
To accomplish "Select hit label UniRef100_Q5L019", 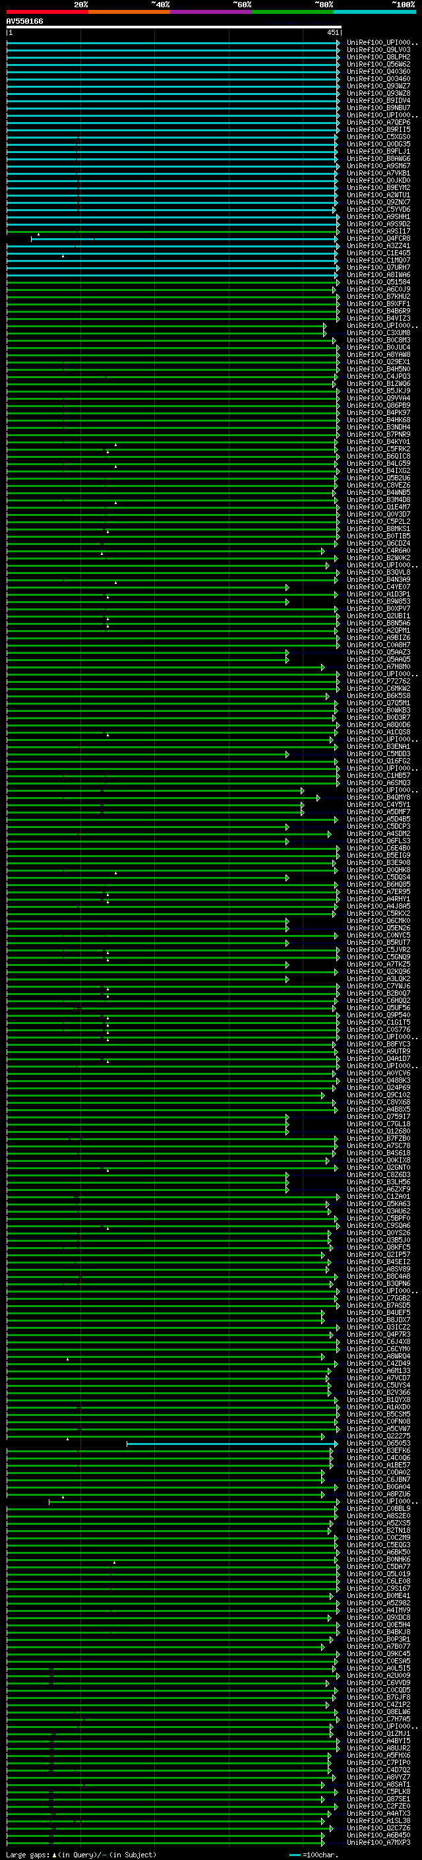I will [378, 1574].
